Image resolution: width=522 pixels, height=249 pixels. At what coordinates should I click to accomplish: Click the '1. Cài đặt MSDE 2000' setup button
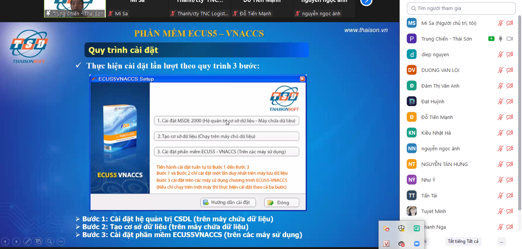click(226, 121)
